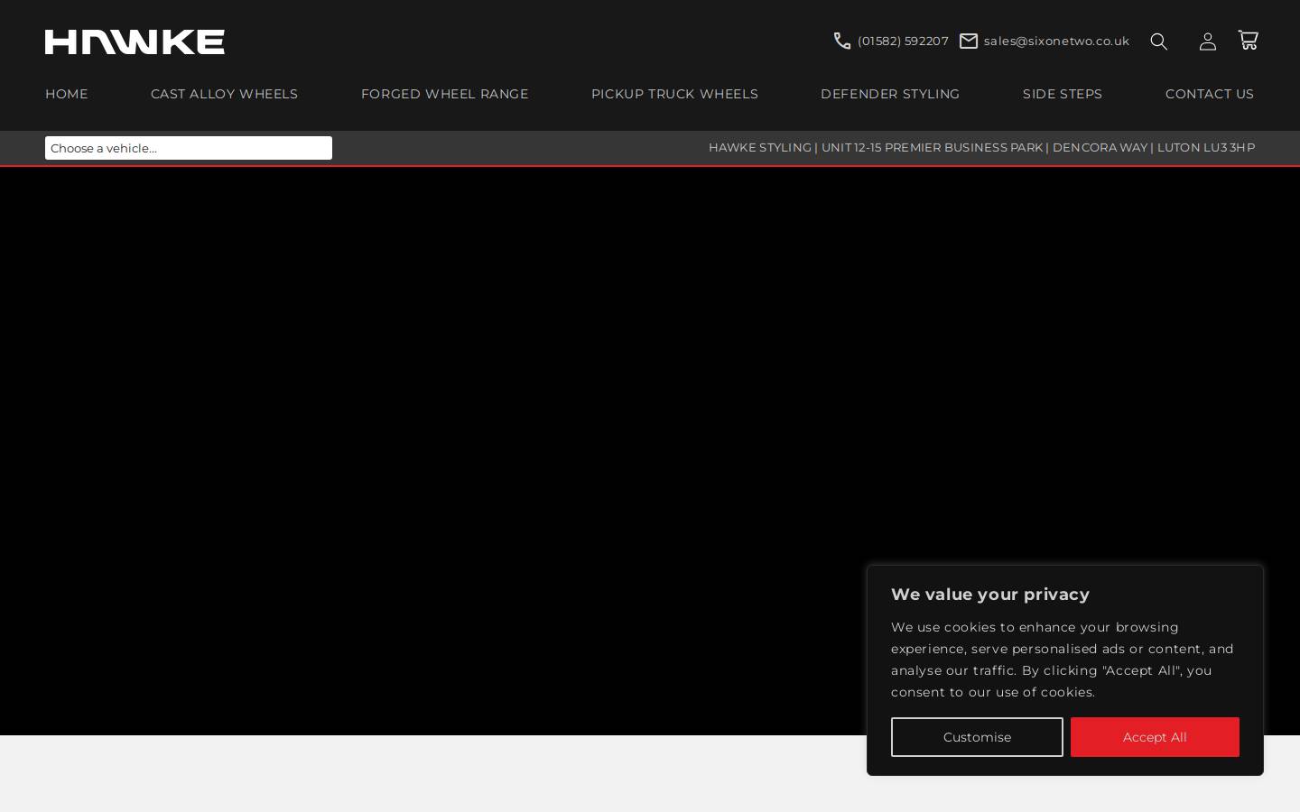The width and height of the screenshot is (1300, 812).
Task: Click the HAWKE logo
Action: [135, 42]
